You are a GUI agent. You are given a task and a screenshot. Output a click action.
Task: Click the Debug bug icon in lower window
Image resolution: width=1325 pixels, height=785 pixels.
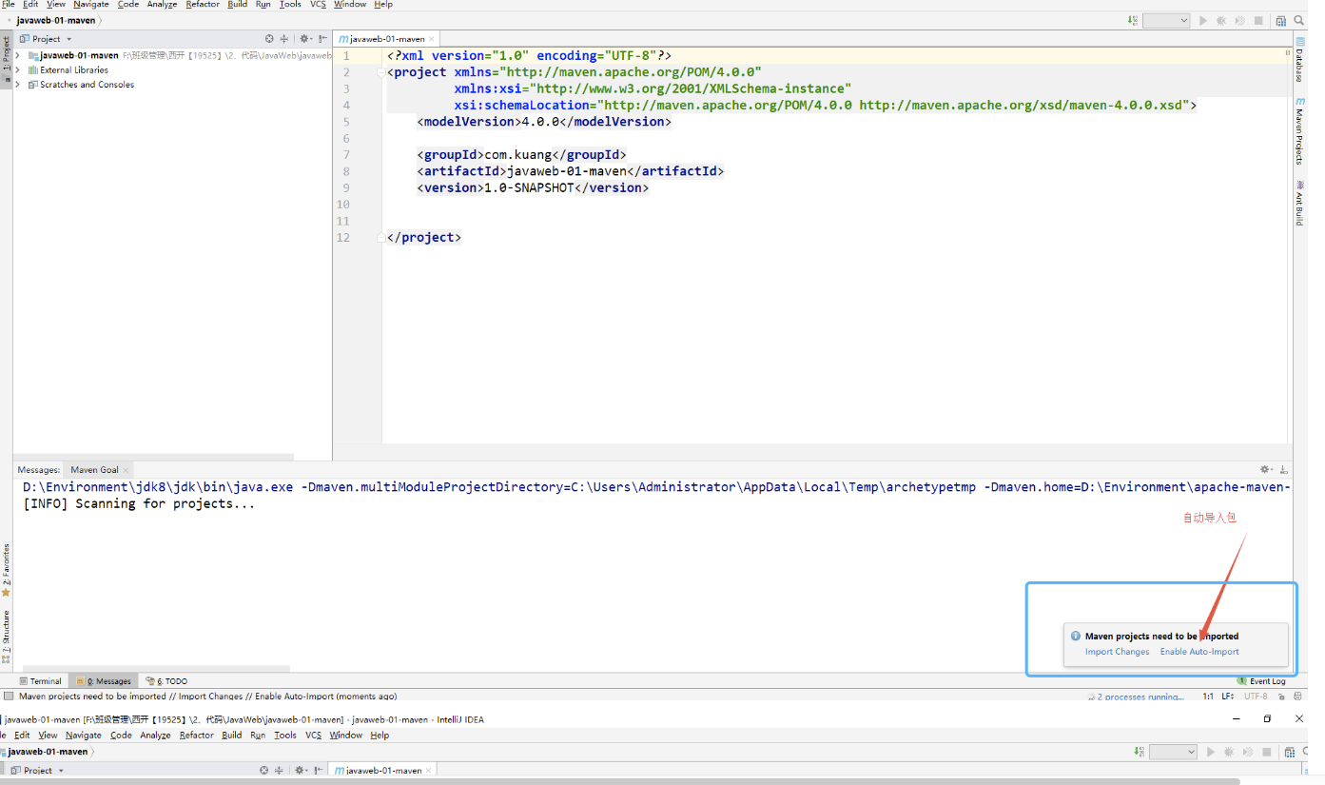point(1228,752)
